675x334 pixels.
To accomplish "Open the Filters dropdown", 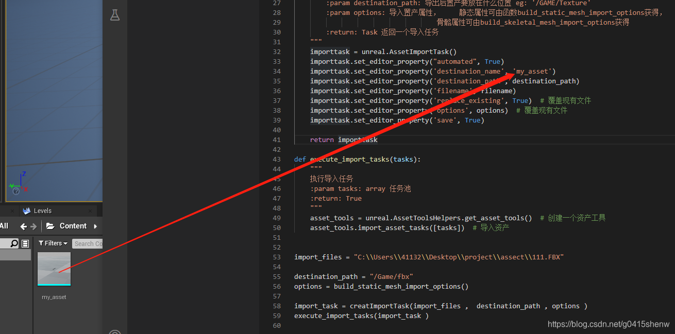I will [54, 243].
